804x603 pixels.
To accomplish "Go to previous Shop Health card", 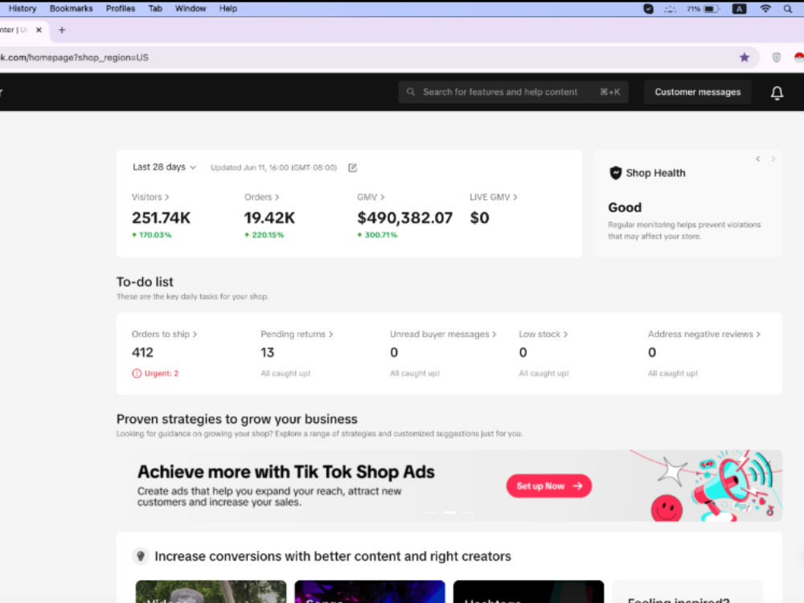I will 758,159.
